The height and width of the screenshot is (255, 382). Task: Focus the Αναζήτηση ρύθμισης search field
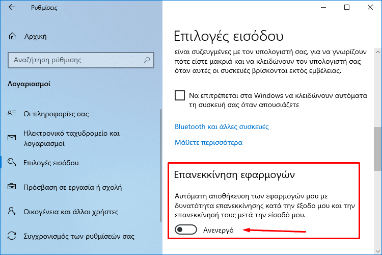point(81,60)
